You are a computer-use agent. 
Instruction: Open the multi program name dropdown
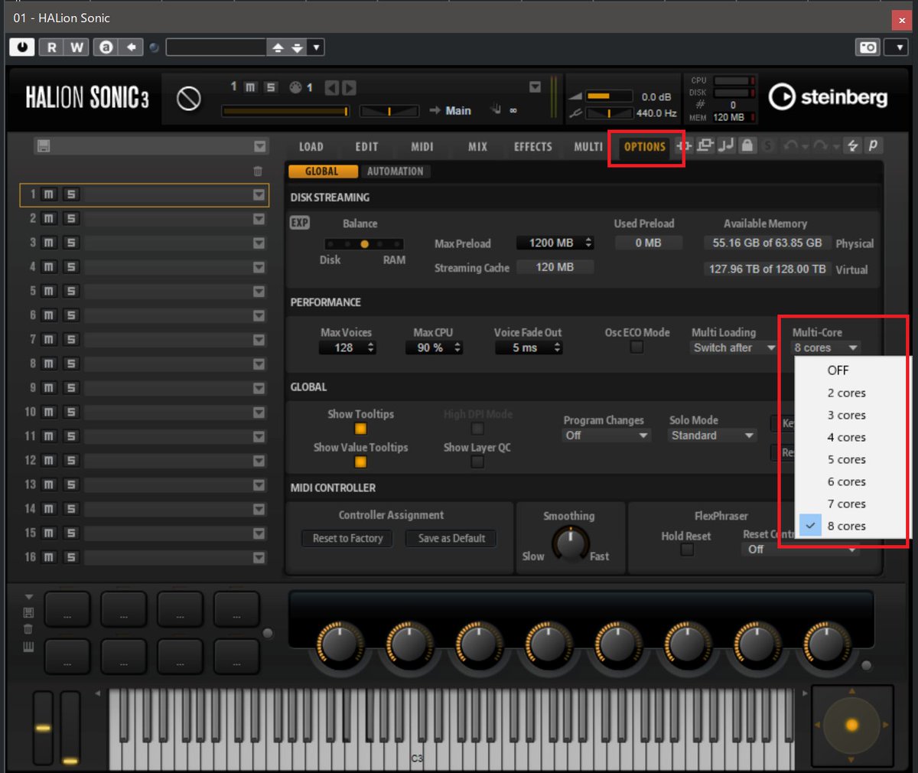point(260,146)
